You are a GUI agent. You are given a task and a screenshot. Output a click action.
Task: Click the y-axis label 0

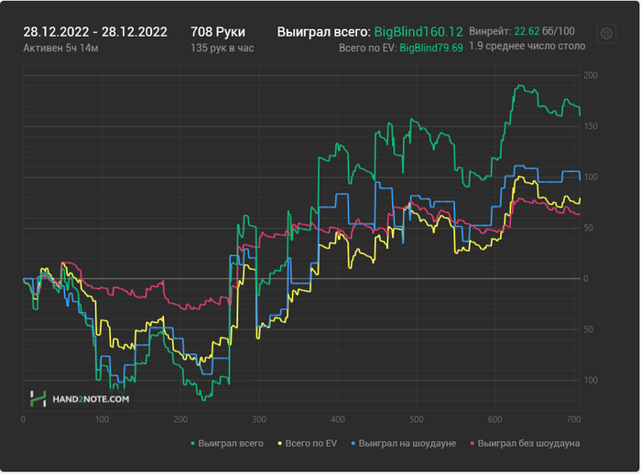(586, 279)
